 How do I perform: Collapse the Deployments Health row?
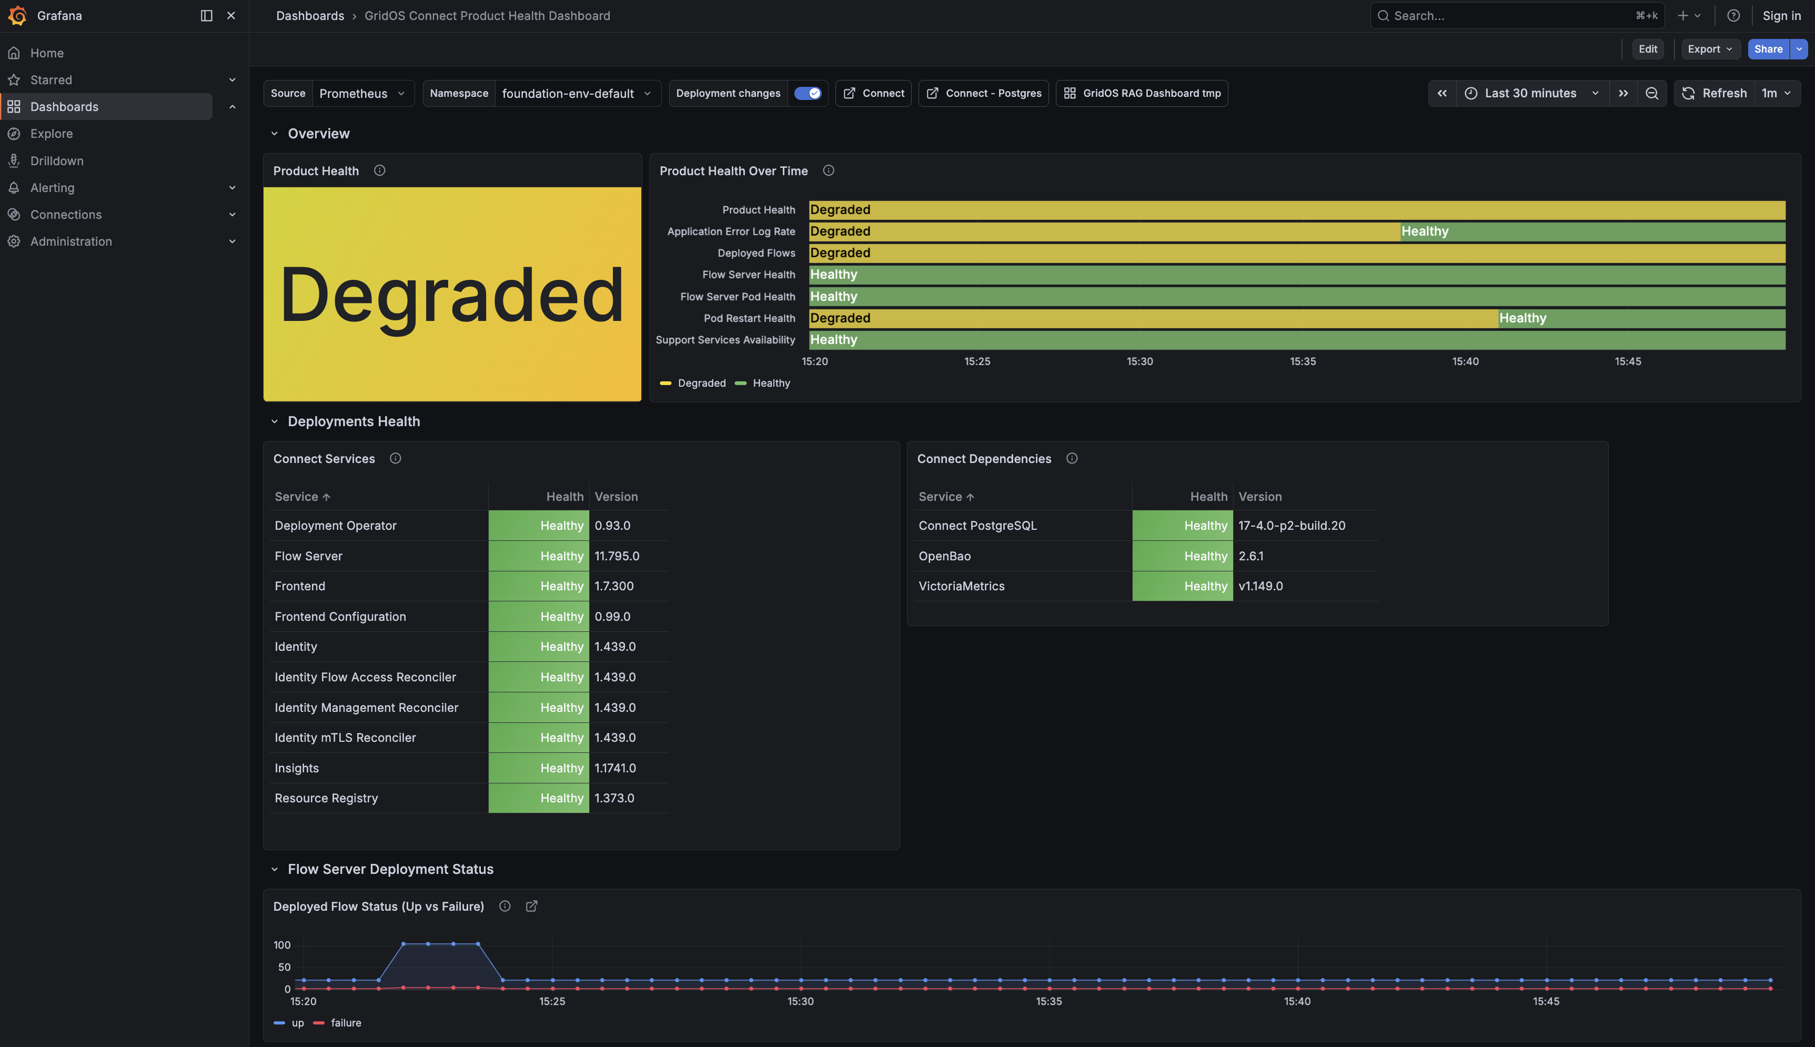tap(274, 421)
